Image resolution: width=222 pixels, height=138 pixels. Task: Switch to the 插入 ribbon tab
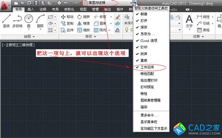pyautogui.click(x=31, y=9)
